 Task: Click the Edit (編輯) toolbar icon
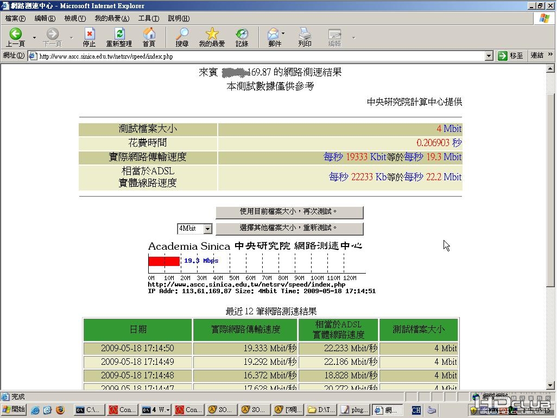[334, 37]
